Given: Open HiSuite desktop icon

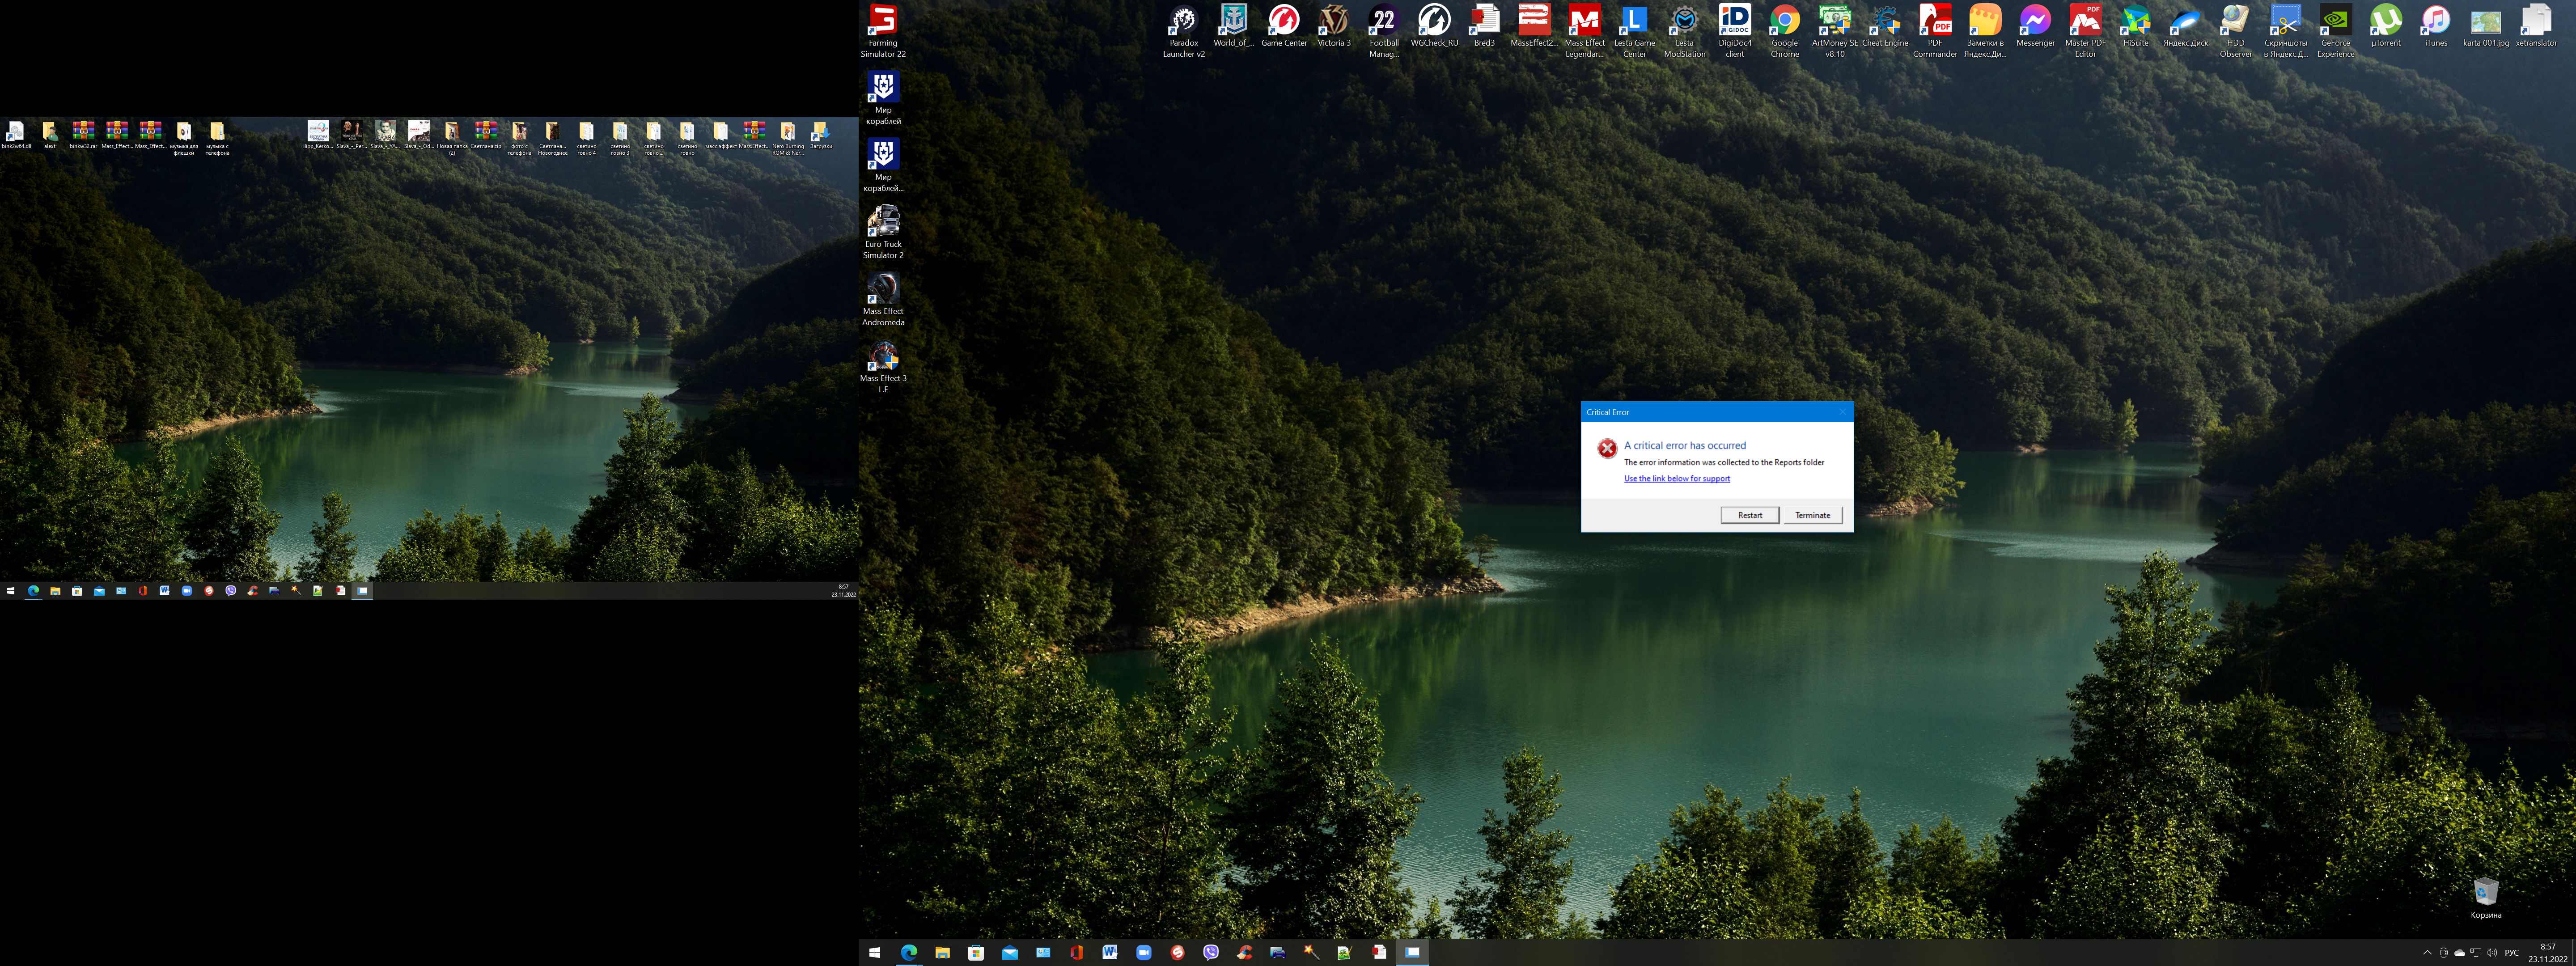Looking at the screenshot, I should coord(2135,26).
